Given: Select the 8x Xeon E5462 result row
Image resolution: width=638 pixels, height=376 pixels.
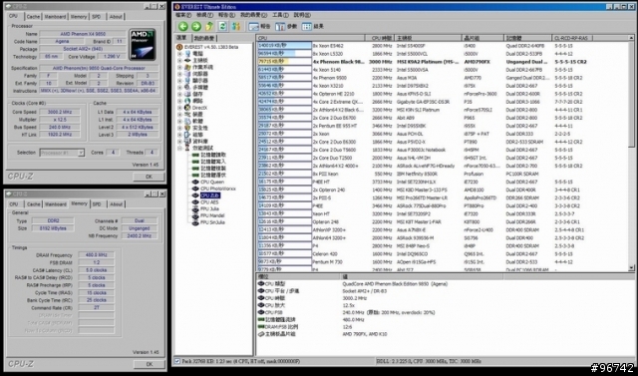Looking at the screenshot, I should tap(443, 46).
